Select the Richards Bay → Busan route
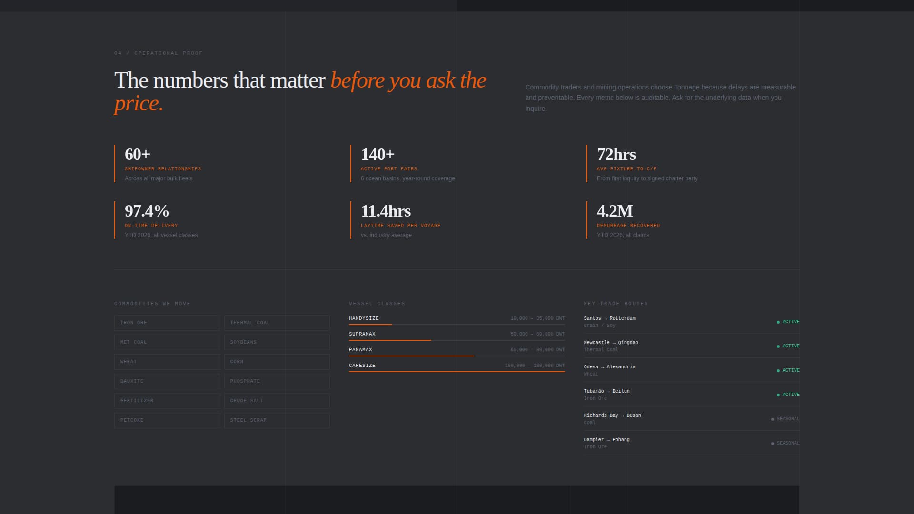Screen dimensions: 914x514 tap(692, 419)
